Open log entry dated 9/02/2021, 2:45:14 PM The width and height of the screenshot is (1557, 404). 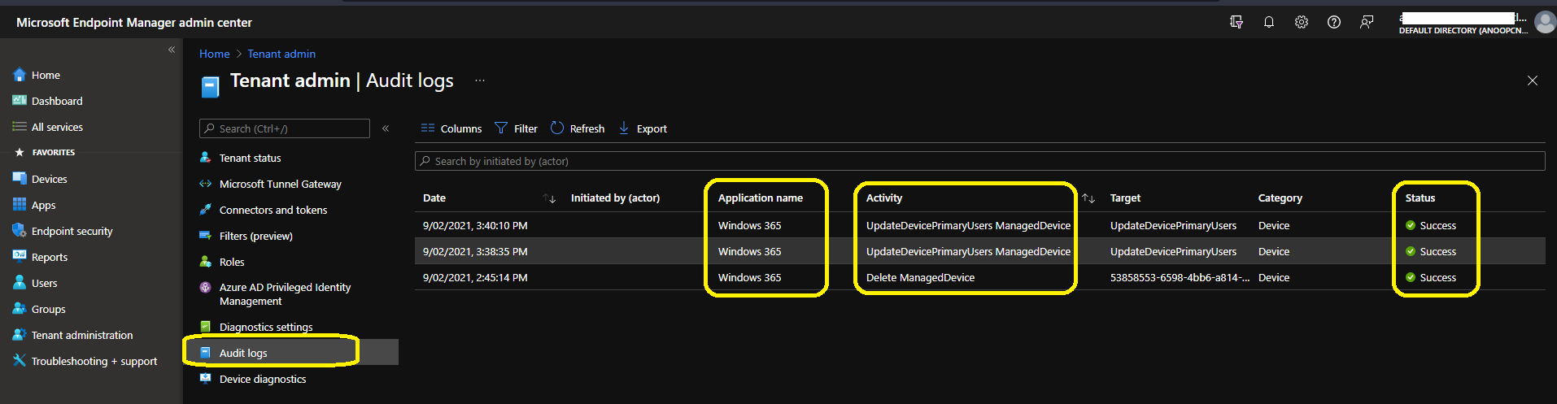pos(979,277)
